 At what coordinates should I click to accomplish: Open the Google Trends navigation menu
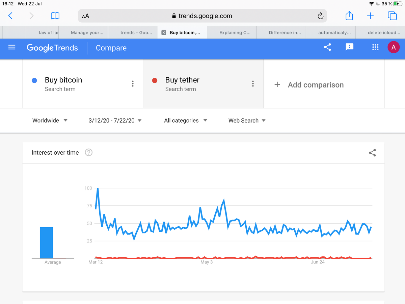point(11,47)
